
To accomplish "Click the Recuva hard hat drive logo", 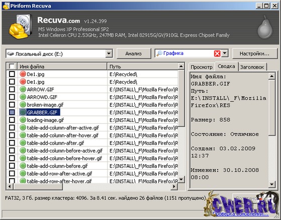I will tap(21, 26).
